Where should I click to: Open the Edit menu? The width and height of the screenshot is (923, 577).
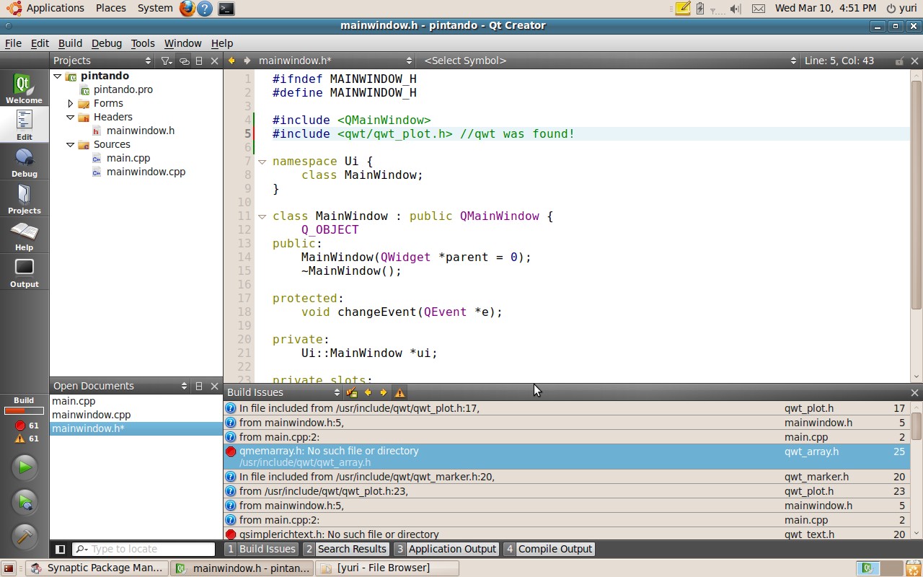click(x=40, y=43)
